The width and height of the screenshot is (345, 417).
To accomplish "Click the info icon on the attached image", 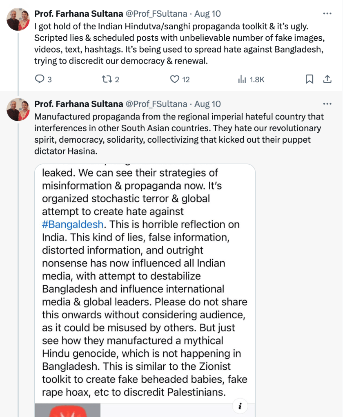I will pos(240,406).
